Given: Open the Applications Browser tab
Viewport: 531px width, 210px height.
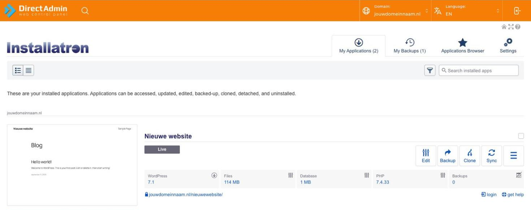Looking at the screenshot, I should [463, 46].
